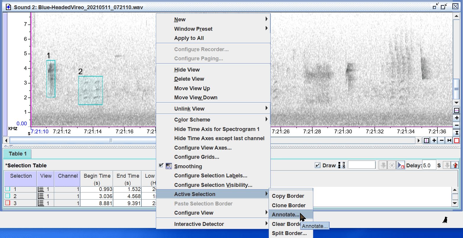Expand the Configure View submenu
The width and height of the screenshot is (463, 238).
tap(213, 213)
